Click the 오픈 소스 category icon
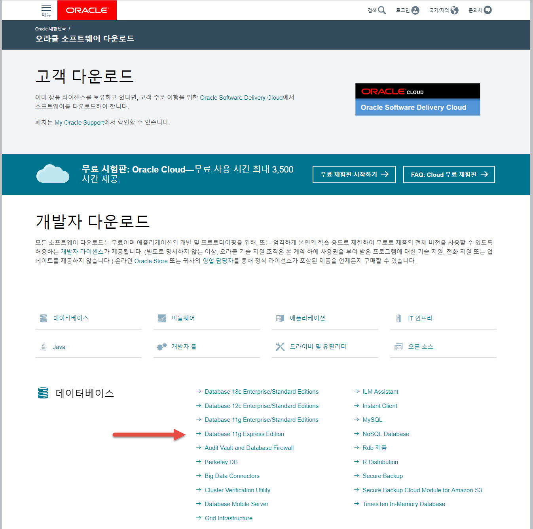The width and height of the screenshot is (533, 529). click(398, 347)
